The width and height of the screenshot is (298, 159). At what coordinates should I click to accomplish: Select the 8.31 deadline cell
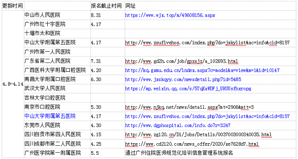pyautogui.click(x=107, y=15)
